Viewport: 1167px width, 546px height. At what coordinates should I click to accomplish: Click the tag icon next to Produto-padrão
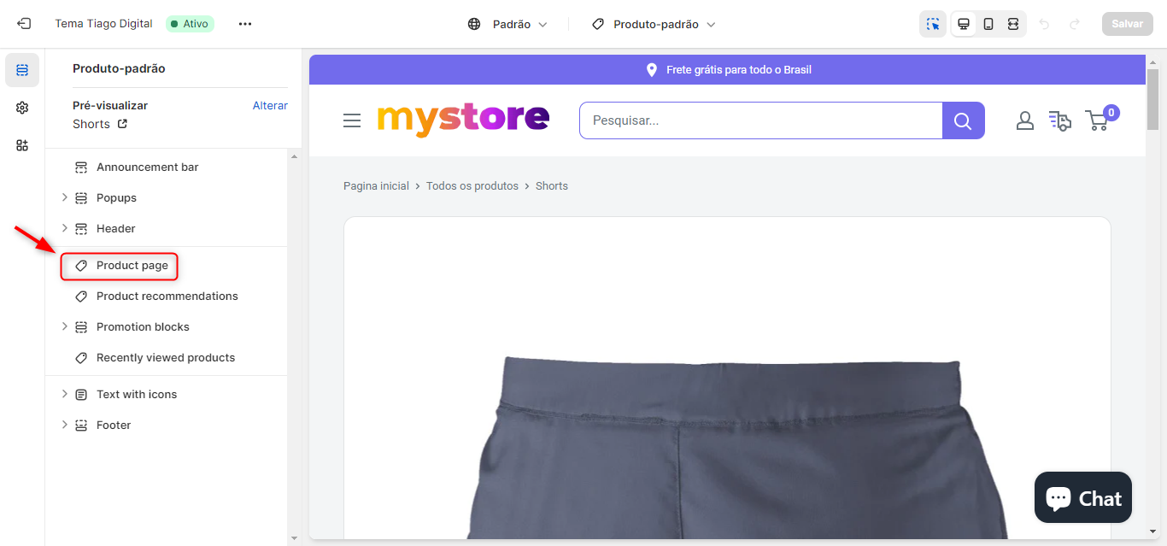point(598,25)
